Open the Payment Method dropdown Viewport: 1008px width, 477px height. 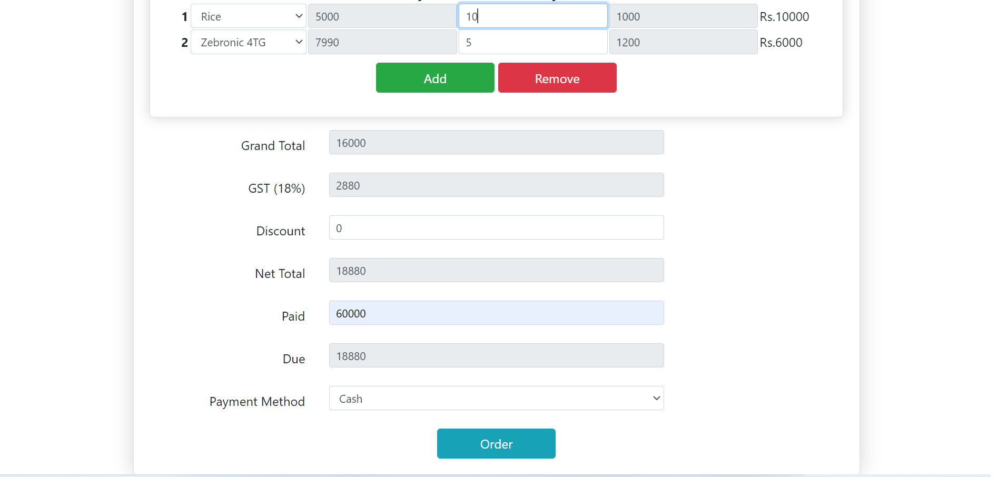tap(496, 399)
